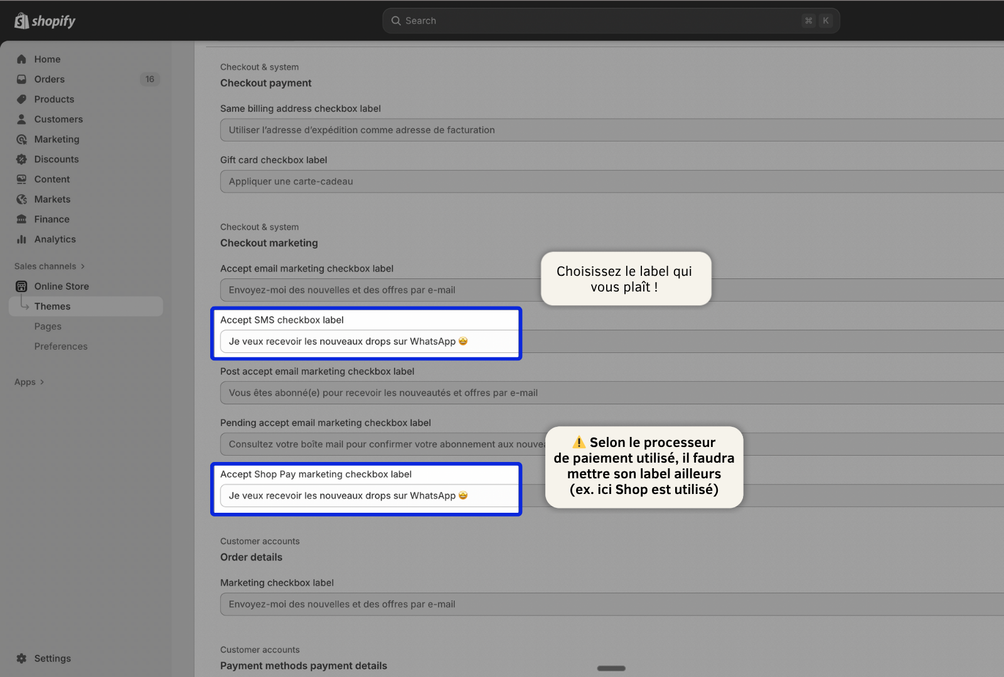The height and width of the screenshot is (677, 1004).
Task: Expand the Sales channels section chevron
Action: [x=83, y=266]
